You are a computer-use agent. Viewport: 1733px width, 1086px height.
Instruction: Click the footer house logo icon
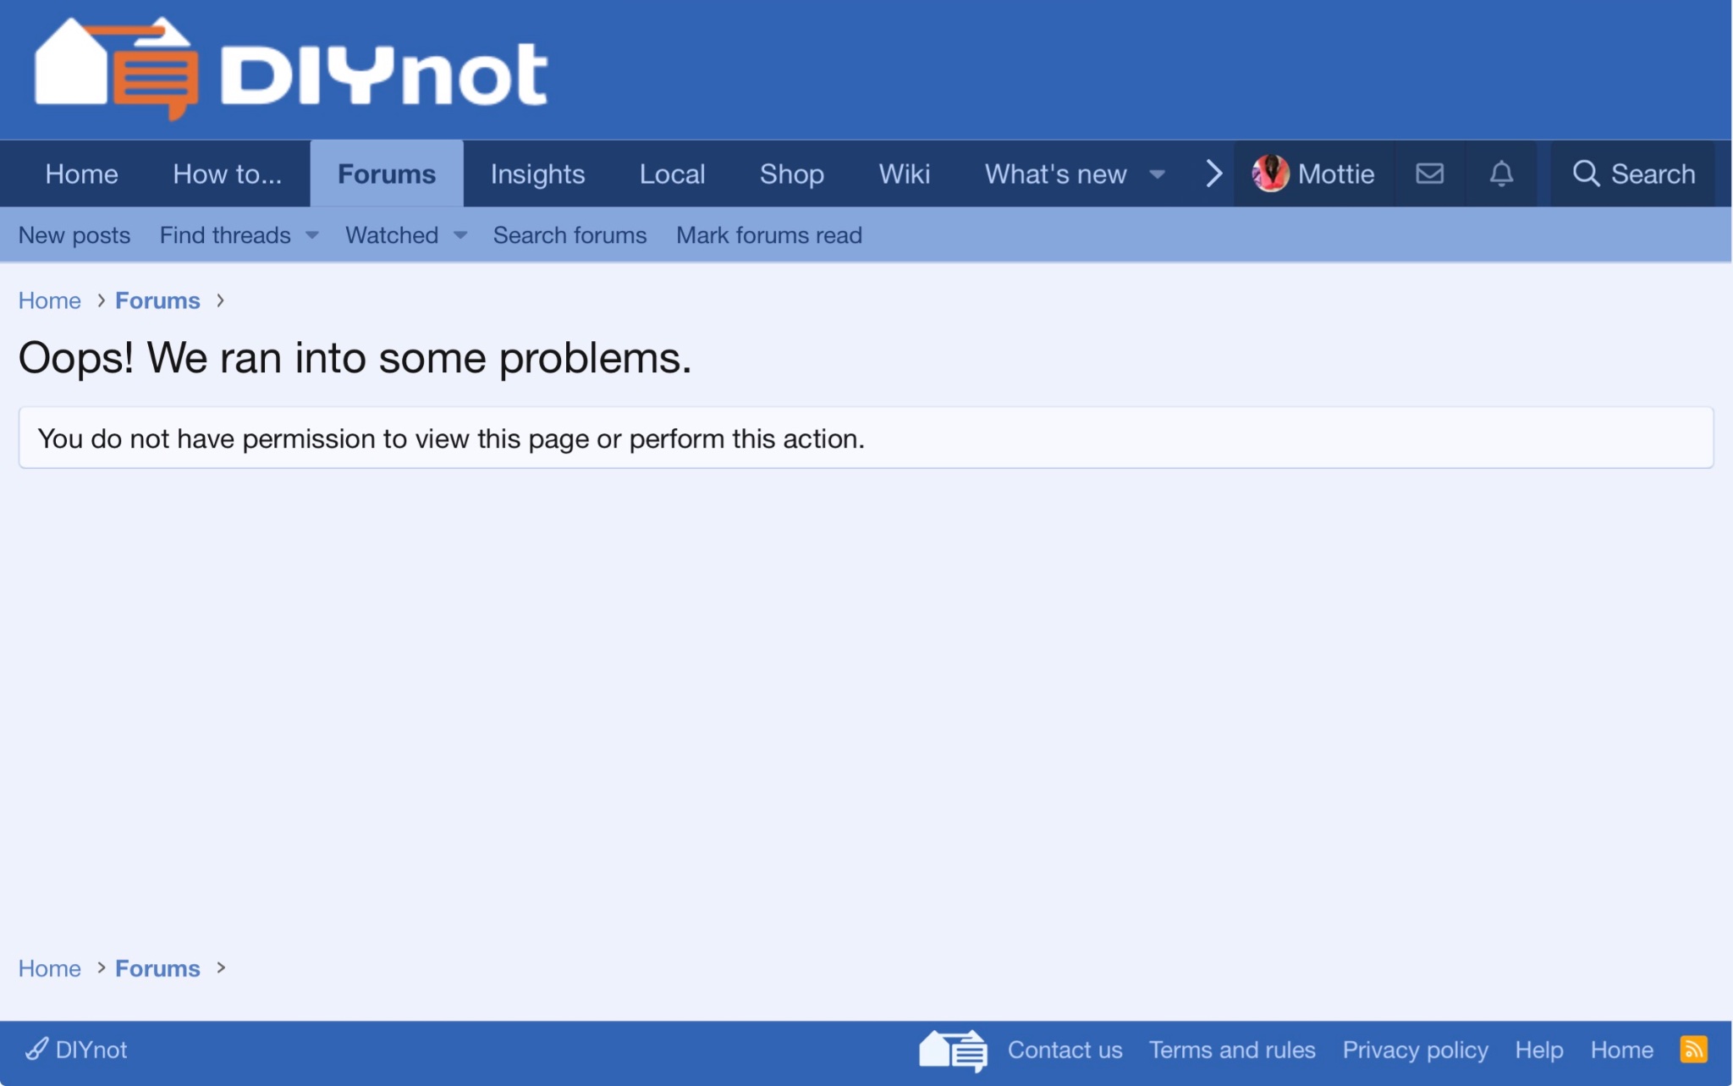tap(953, 1050)
